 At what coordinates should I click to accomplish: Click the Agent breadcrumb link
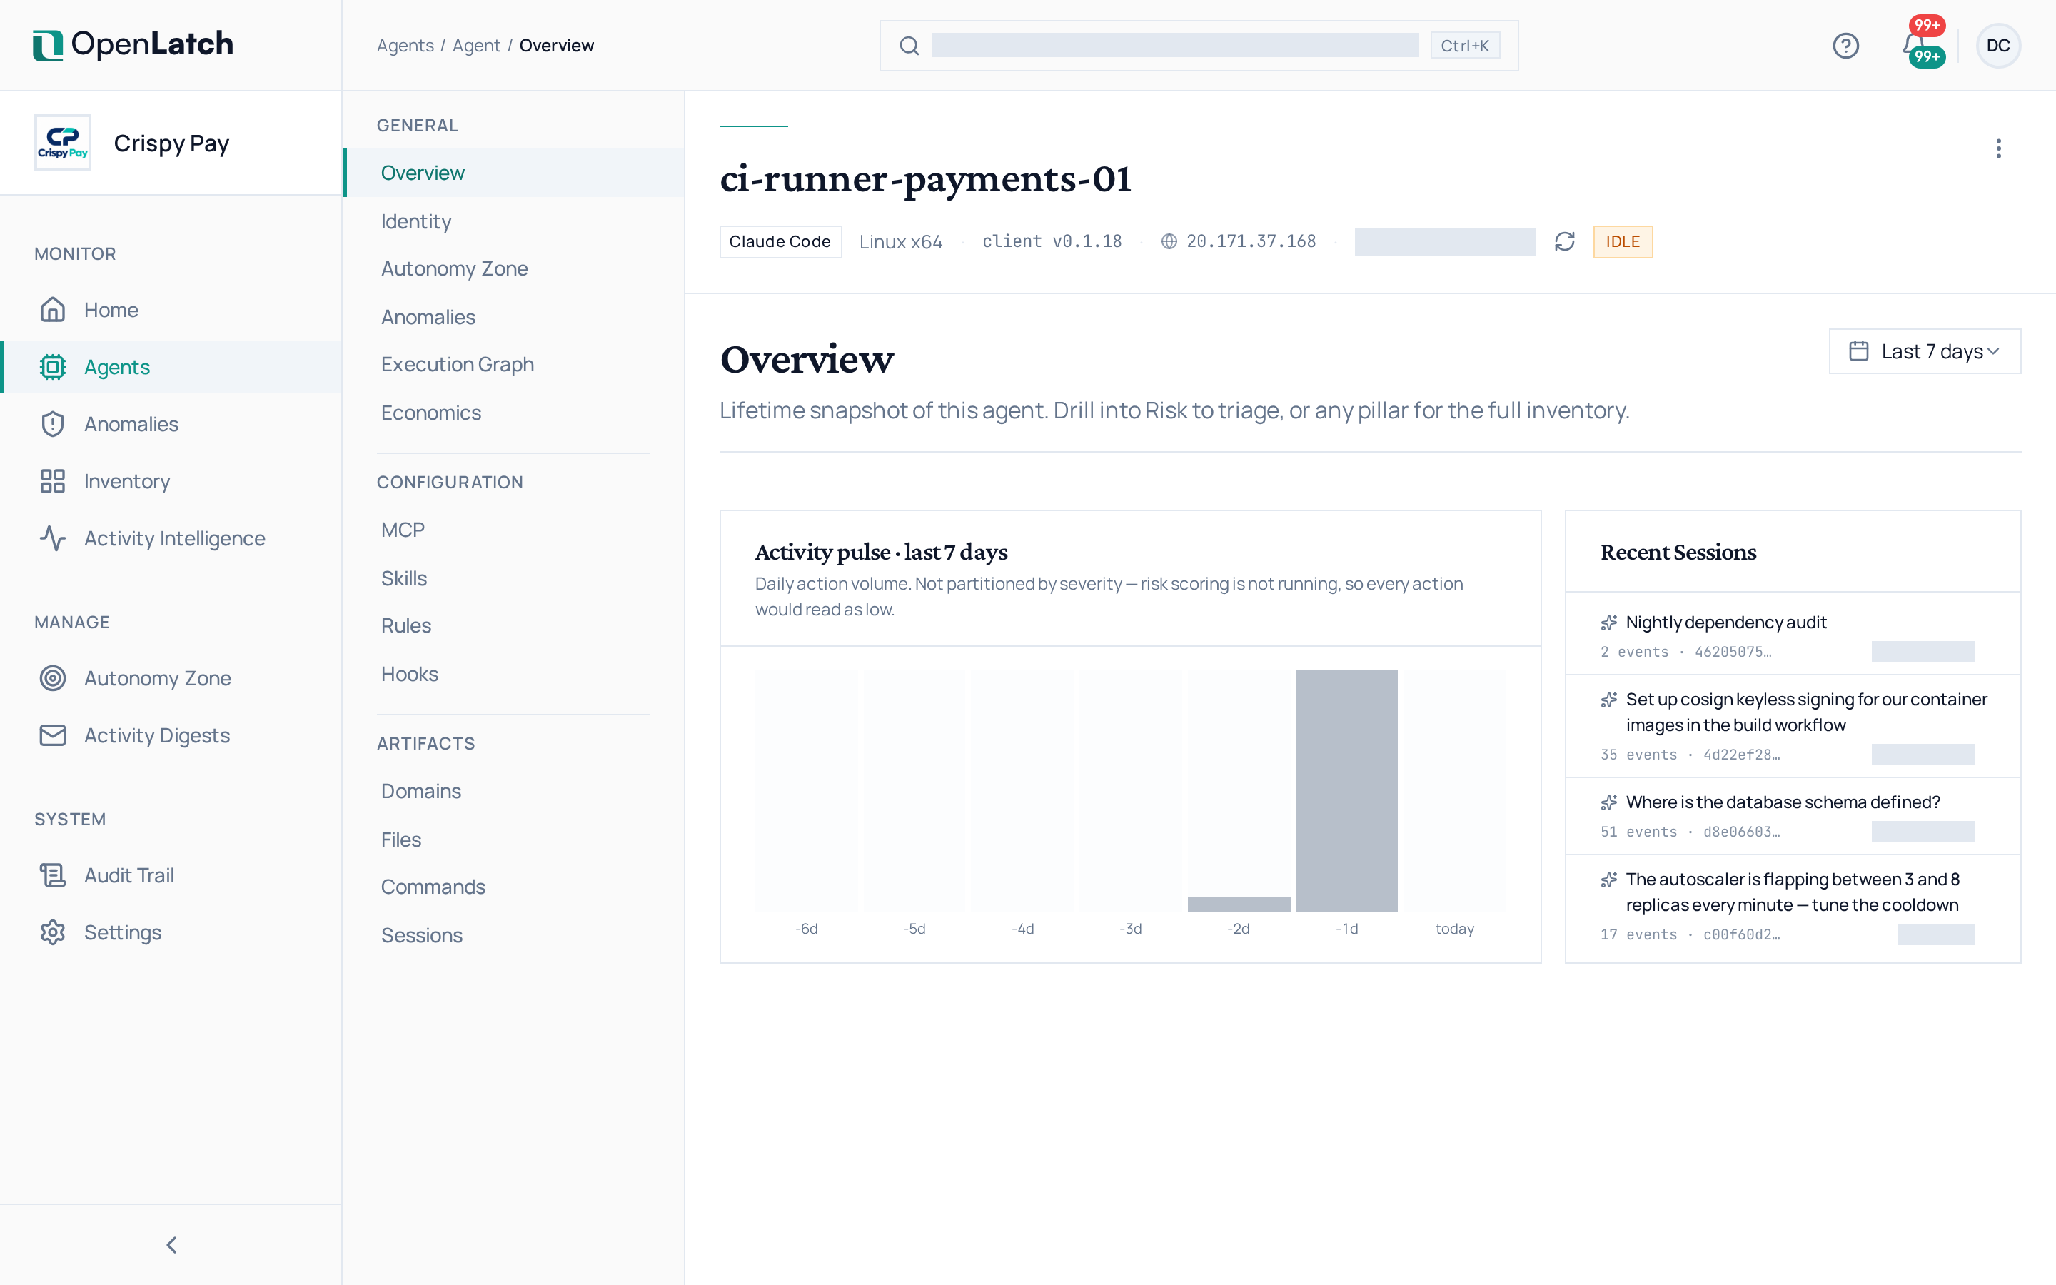click(x=475, y=46)
